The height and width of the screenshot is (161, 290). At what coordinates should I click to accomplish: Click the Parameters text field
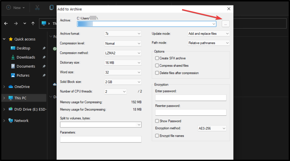(101, 139)
